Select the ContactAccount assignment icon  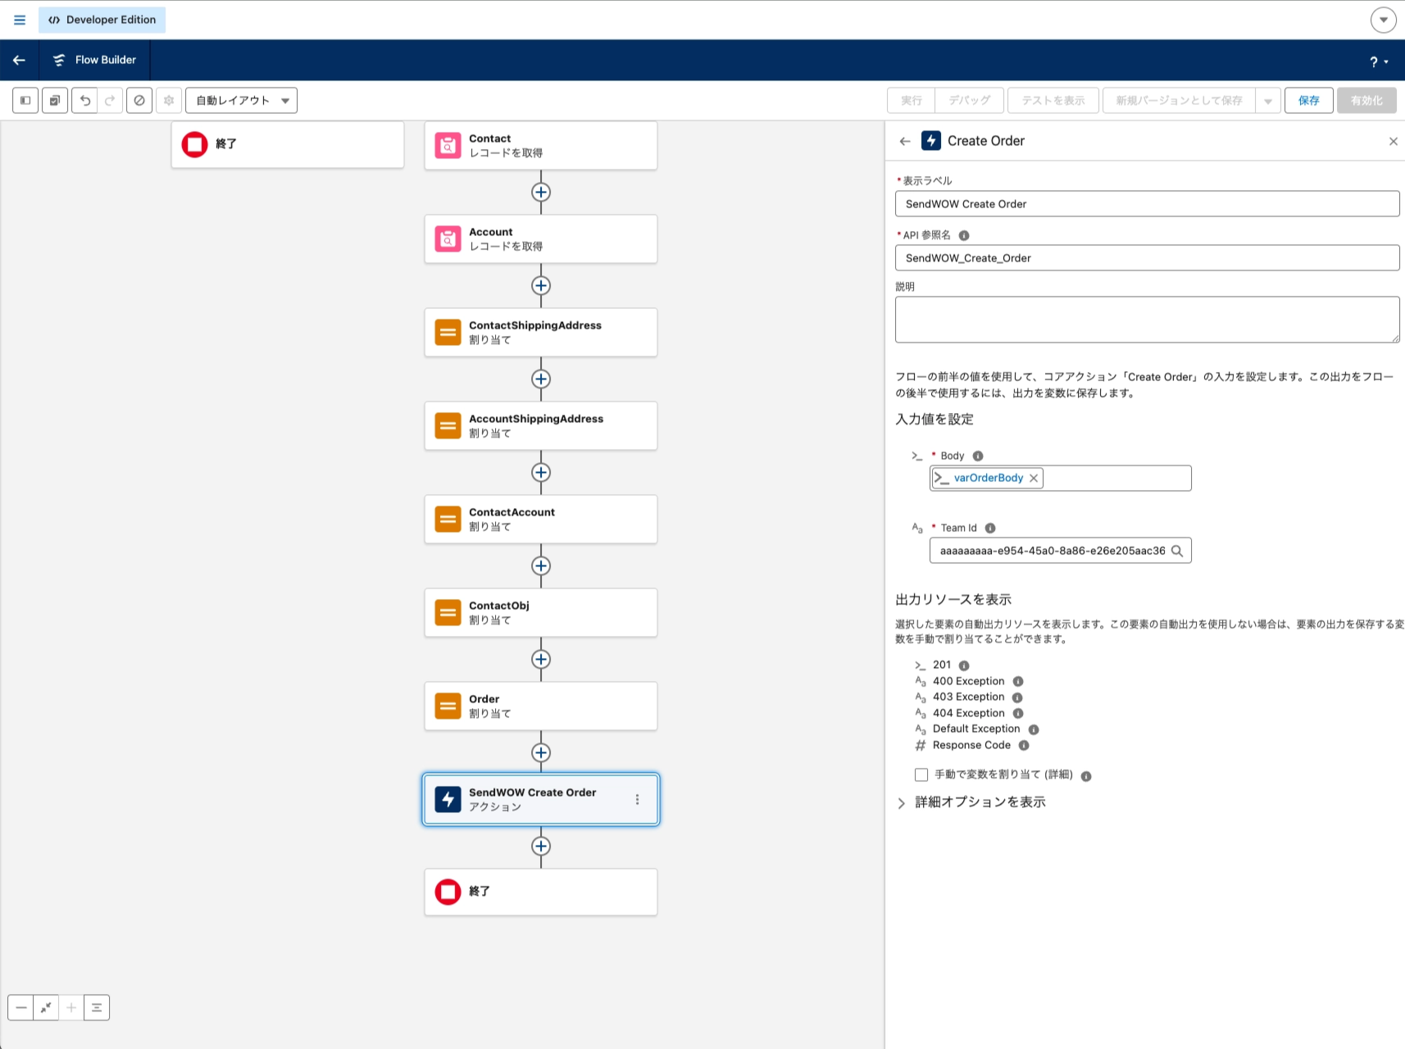[448, 519]
